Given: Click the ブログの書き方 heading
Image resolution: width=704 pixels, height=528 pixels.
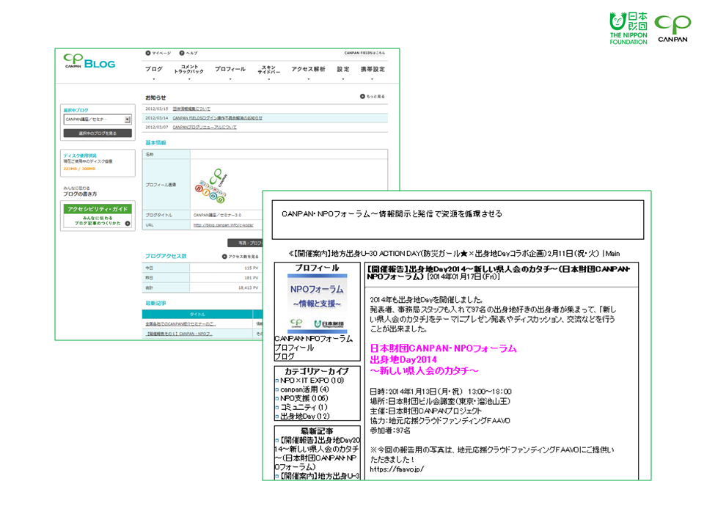Looking at the screenshot, I should 80,194.
